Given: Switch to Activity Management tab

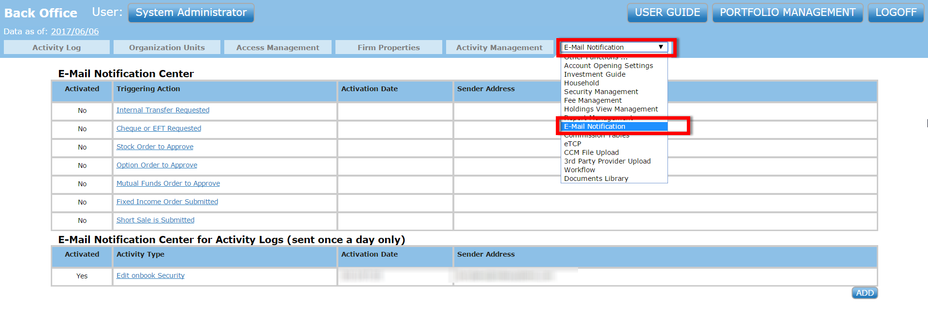Looking at the screenshot, I should click(499, 47).
